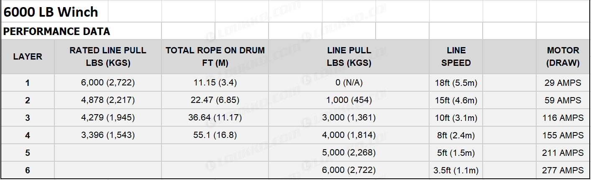Click the MOTOR (DRAW) header cell
The height and width of the screenshot is (180, 591).
[563, 57]
